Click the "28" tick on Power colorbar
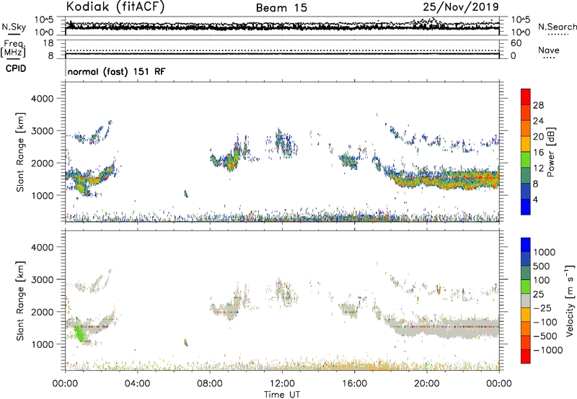 click(538, 105)
